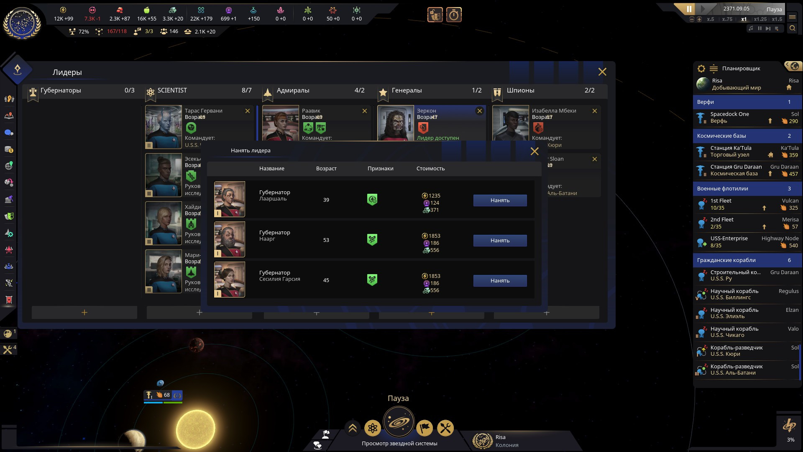Set game speed to x1.25

(x=760, y=19)
